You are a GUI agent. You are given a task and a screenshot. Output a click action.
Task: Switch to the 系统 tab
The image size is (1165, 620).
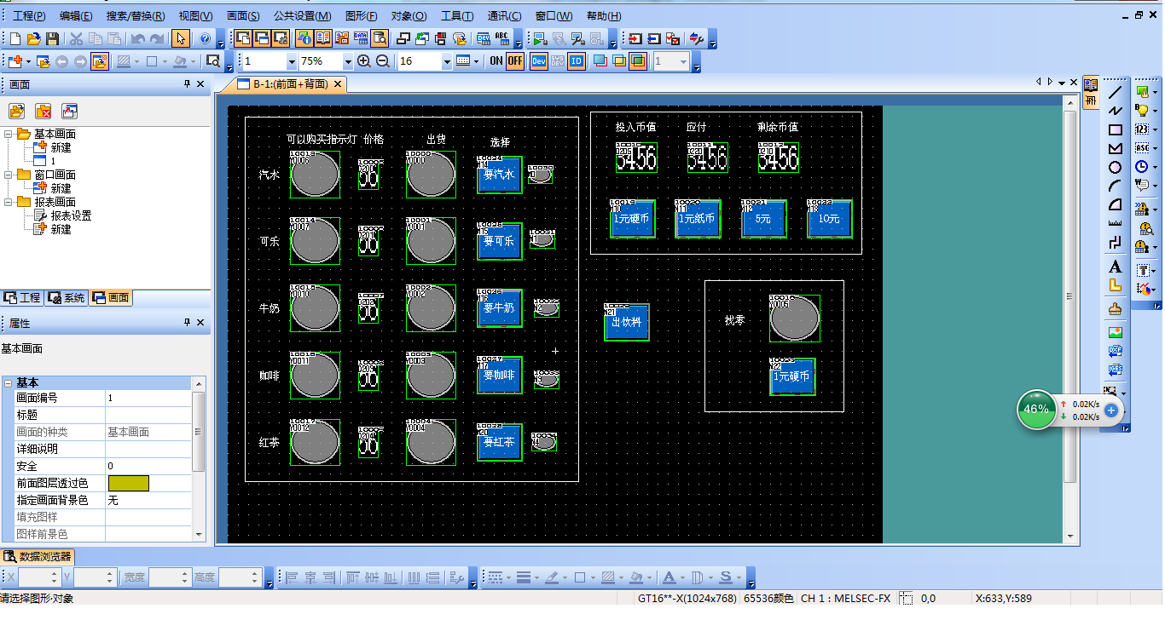[x=67, y=298]
